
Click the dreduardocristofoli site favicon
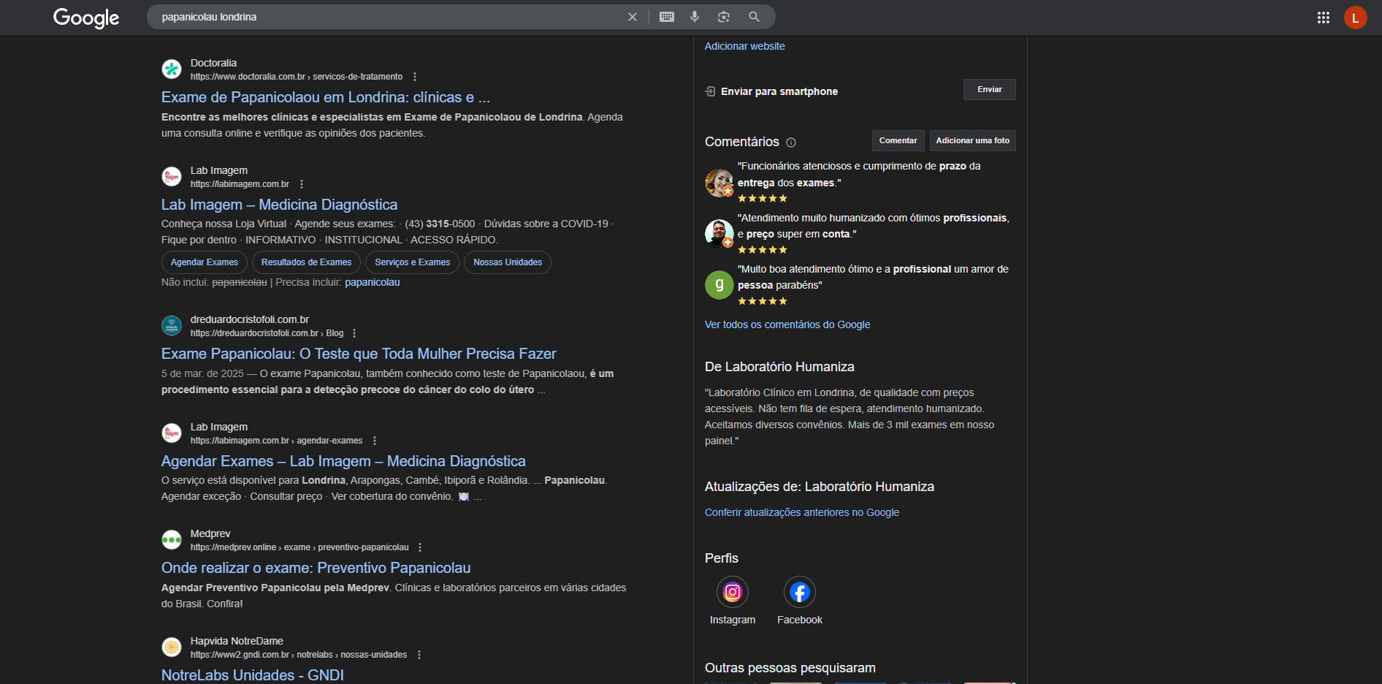point(172,326)
